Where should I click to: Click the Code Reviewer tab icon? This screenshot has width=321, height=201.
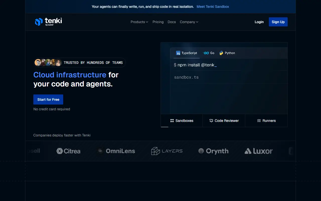click(x=211, y=121)
